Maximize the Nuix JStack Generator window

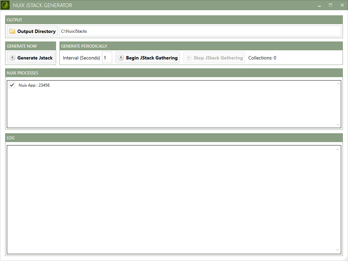(x=330, y=5)
